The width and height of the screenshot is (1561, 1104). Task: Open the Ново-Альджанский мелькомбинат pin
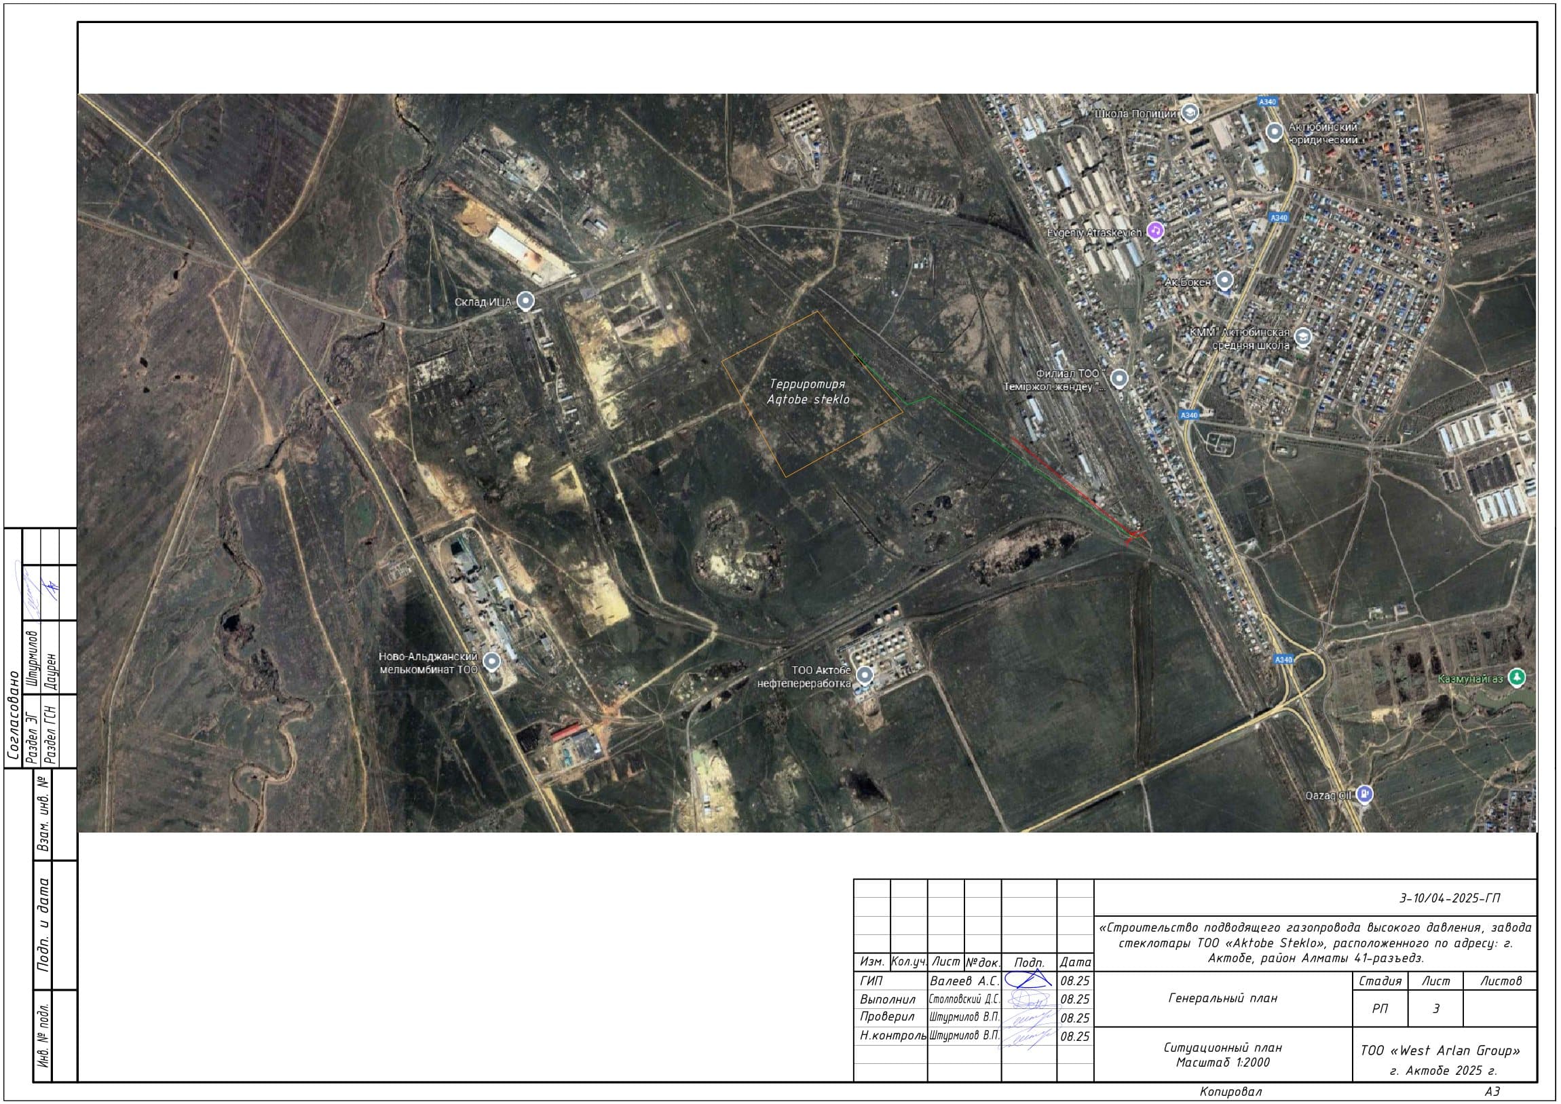point(491,662)
